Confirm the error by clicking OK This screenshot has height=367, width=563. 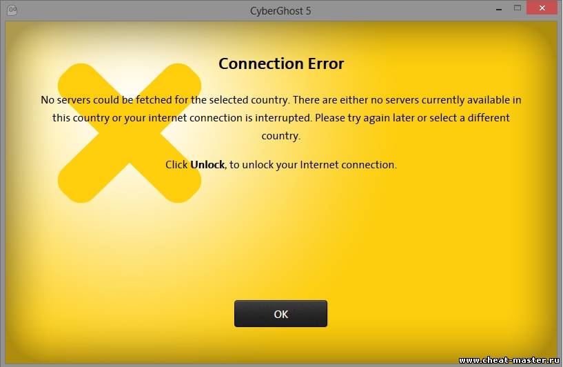[280, 314]
